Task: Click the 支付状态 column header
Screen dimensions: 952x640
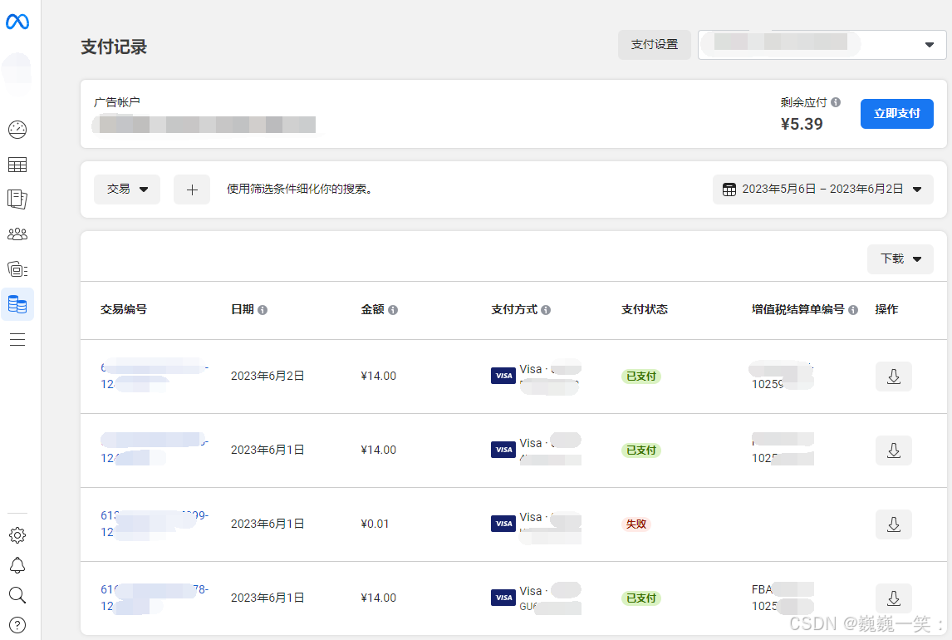Action: click(644, 310)
